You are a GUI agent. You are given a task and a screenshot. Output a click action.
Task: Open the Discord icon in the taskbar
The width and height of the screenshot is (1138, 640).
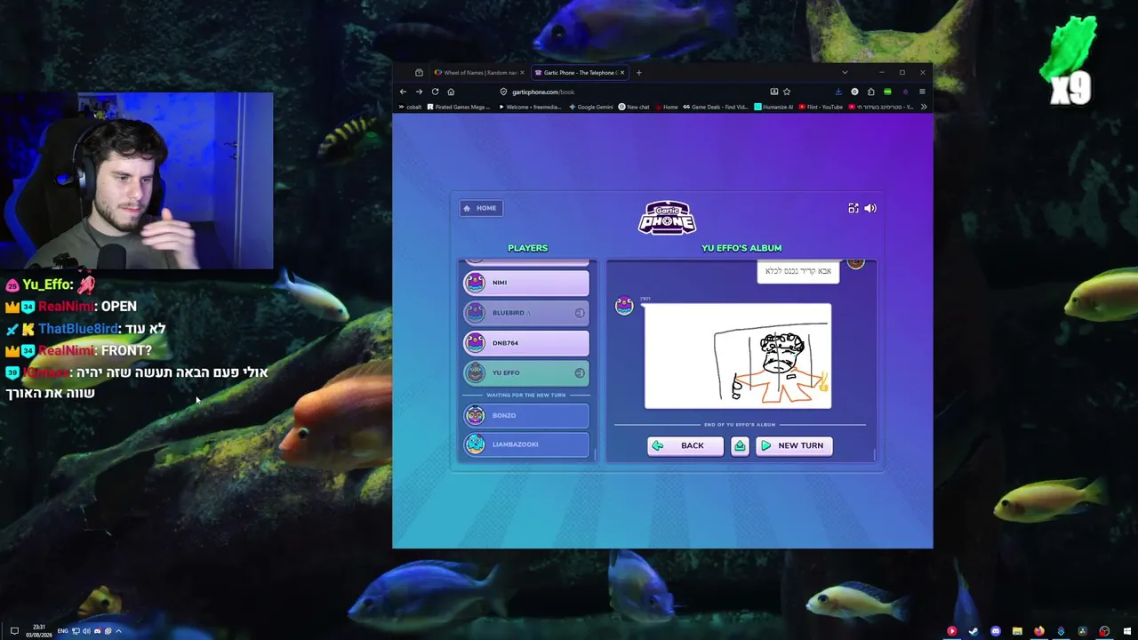coord(995,631)
